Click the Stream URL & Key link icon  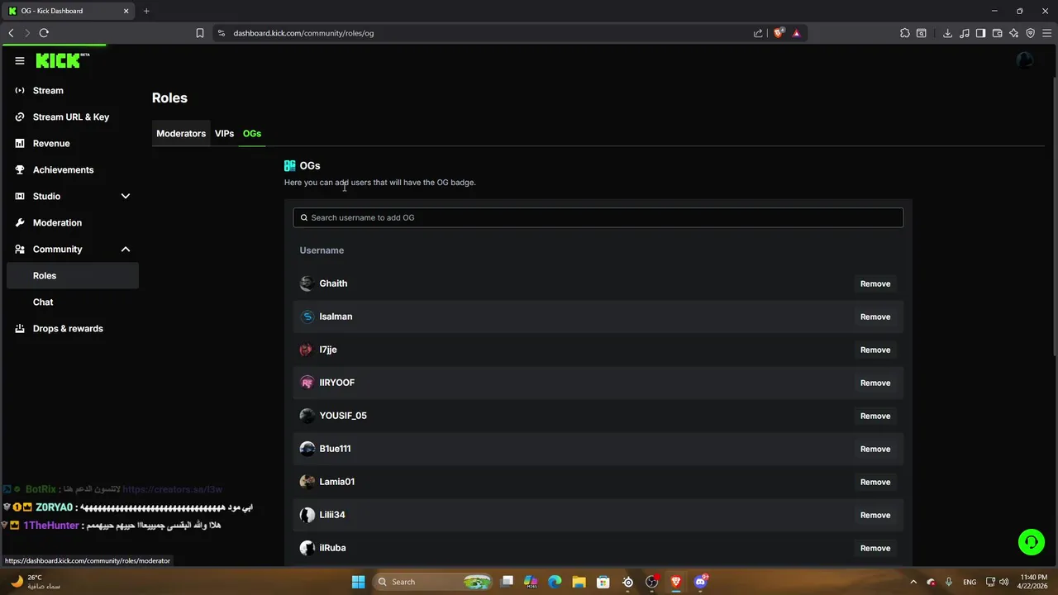(20, 117)
